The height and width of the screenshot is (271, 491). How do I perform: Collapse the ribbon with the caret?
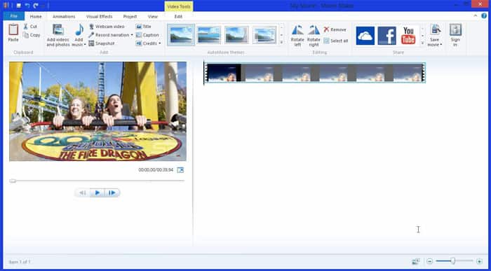pos(476,15)
